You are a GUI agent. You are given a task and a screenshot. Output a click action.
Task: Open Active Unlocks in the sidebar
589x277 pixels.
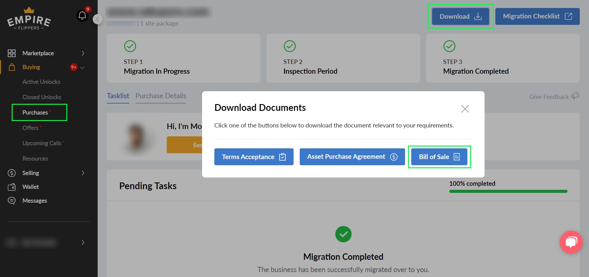(41, 82)
